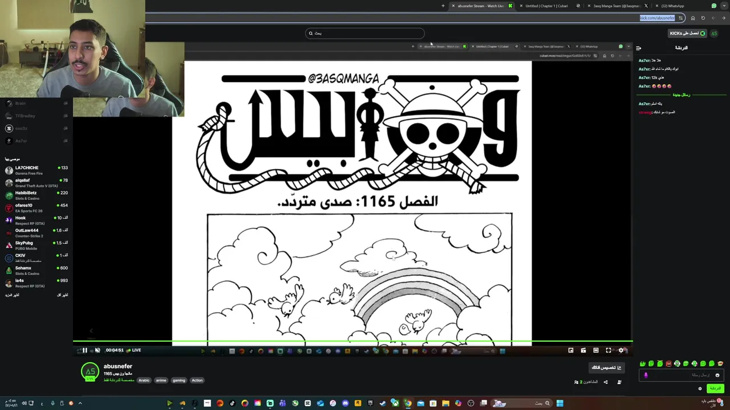Click the green chat send button
This screenshot has height=410, width=730.
[715, 388]
